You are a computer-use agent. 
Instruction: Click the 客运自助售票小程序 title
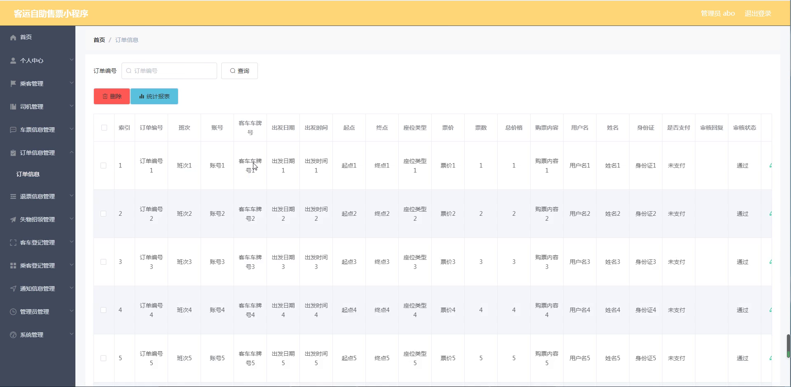click(51, 14)
